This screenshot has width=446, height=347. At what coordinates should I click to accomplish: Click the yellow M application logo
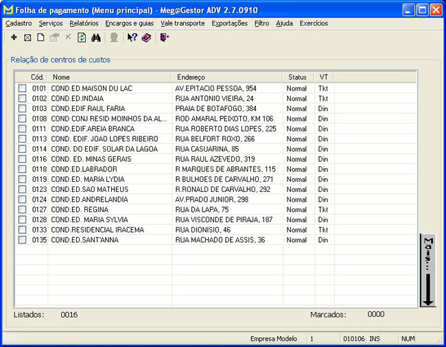pyautogui.click(x=8, y=10)
